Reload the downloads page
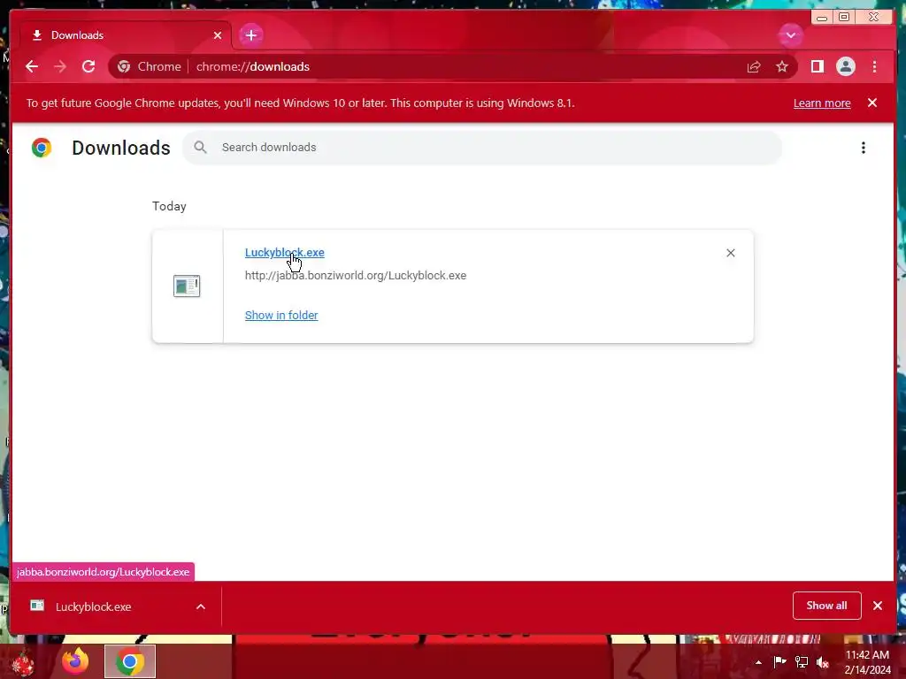906x679 pixels. click(88, 66)
